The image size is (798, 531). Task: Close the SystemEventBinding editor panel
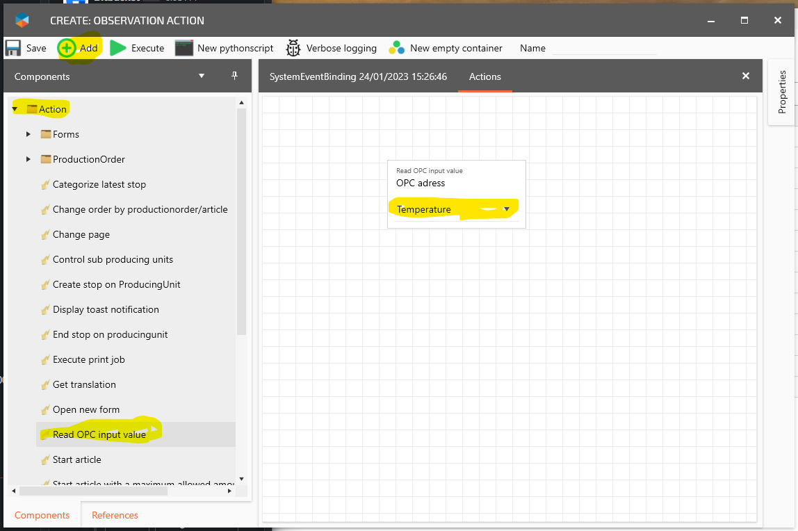point(745,76)
